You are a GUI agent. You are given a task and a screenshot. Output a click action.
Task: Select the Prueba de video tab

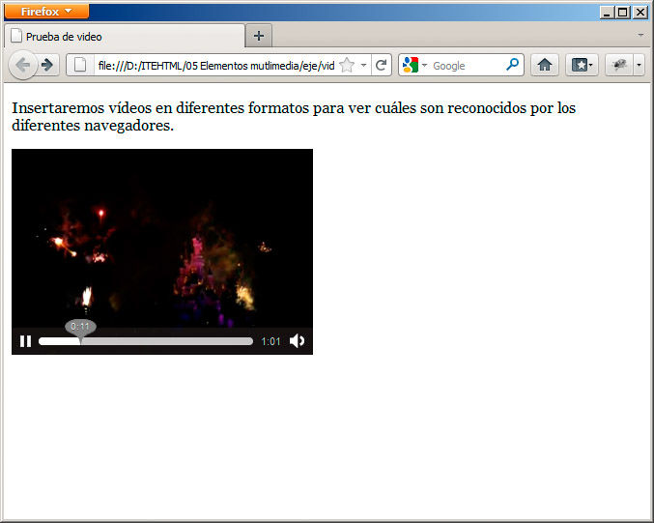pyautogui.click(x=124, y=37)
